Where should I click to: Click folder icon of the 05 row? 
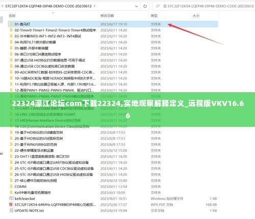[11, 48]
